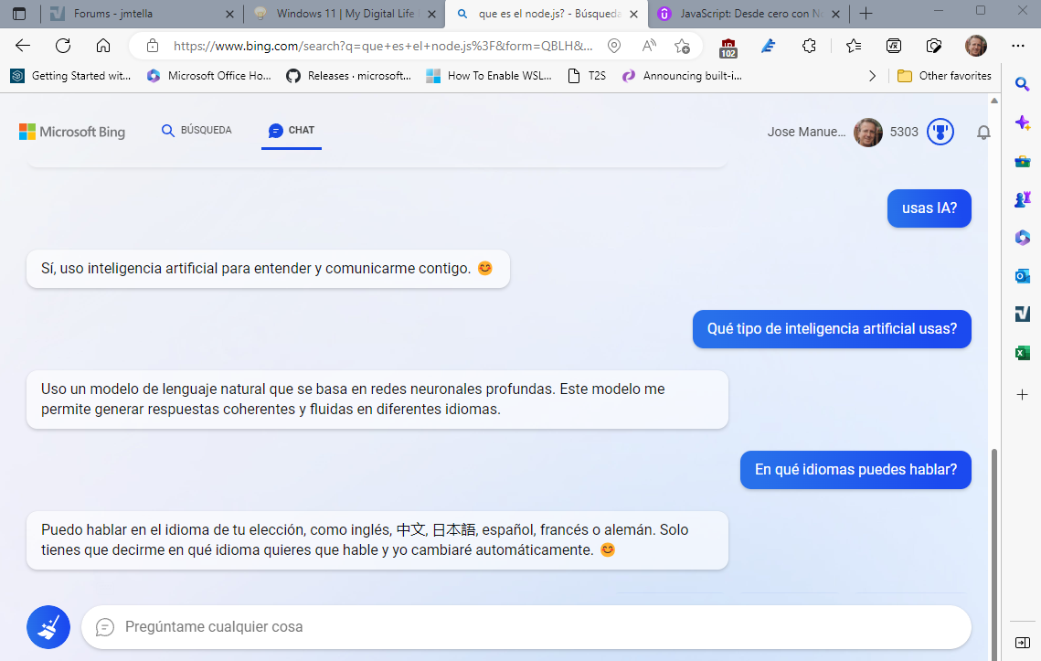The width and height of the screenshot is (1041, 661).
Task: Open Other favorites folder
Action: 944,76
